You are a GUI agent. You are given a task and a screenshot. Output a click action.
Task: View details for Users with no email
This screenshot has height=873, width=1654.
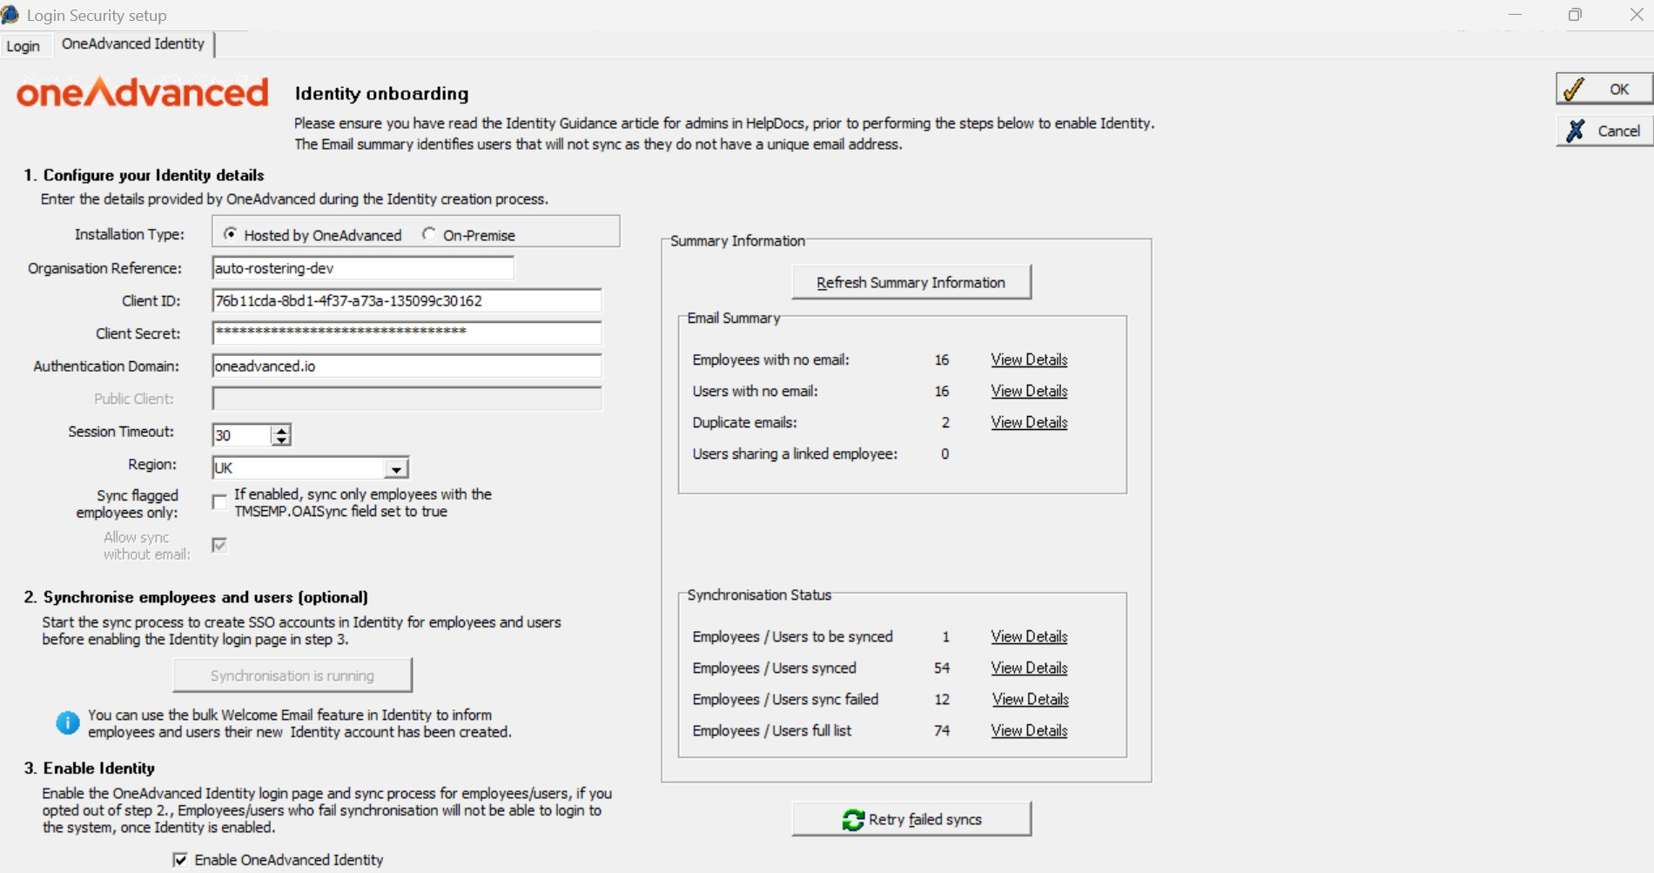(1029, 391)
